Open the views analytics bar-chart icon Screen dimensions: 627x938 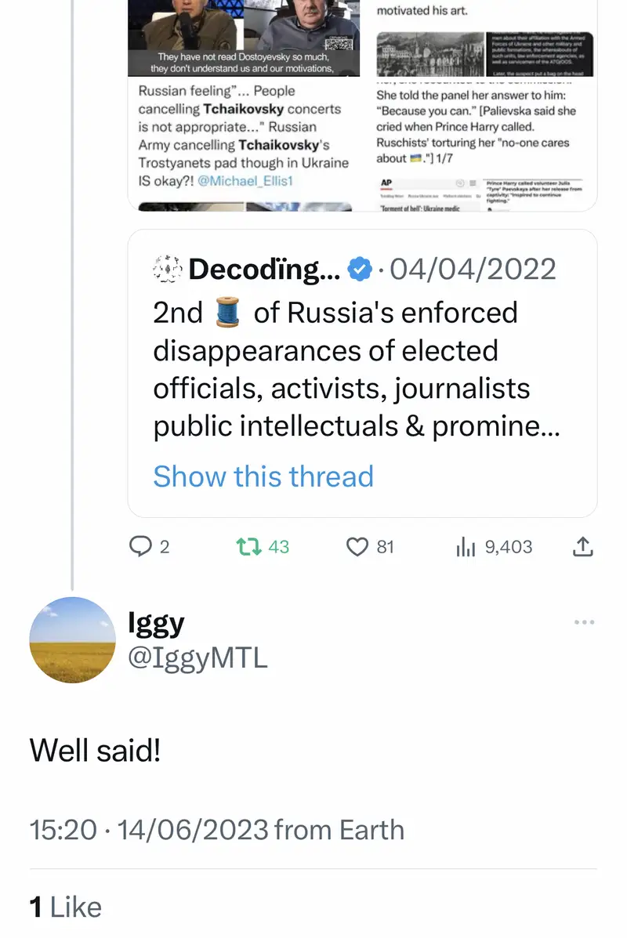pos(466,547)
